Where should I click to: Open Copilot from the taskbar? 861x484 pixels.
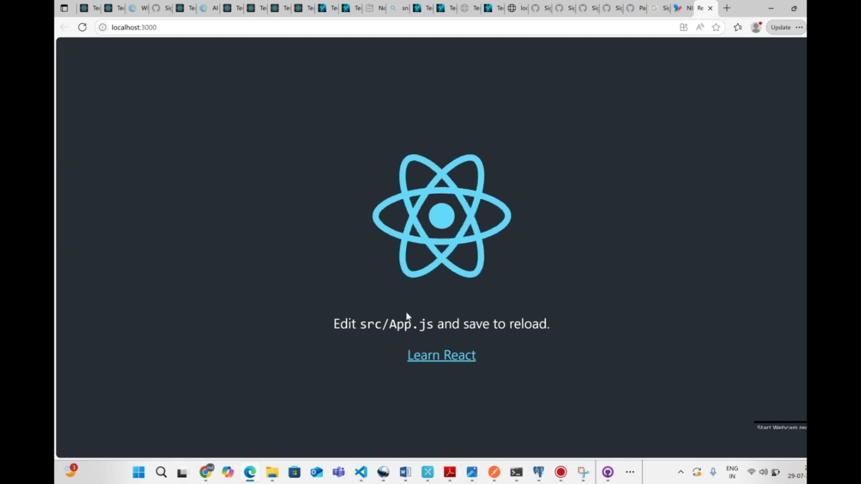tap(228, 472)
